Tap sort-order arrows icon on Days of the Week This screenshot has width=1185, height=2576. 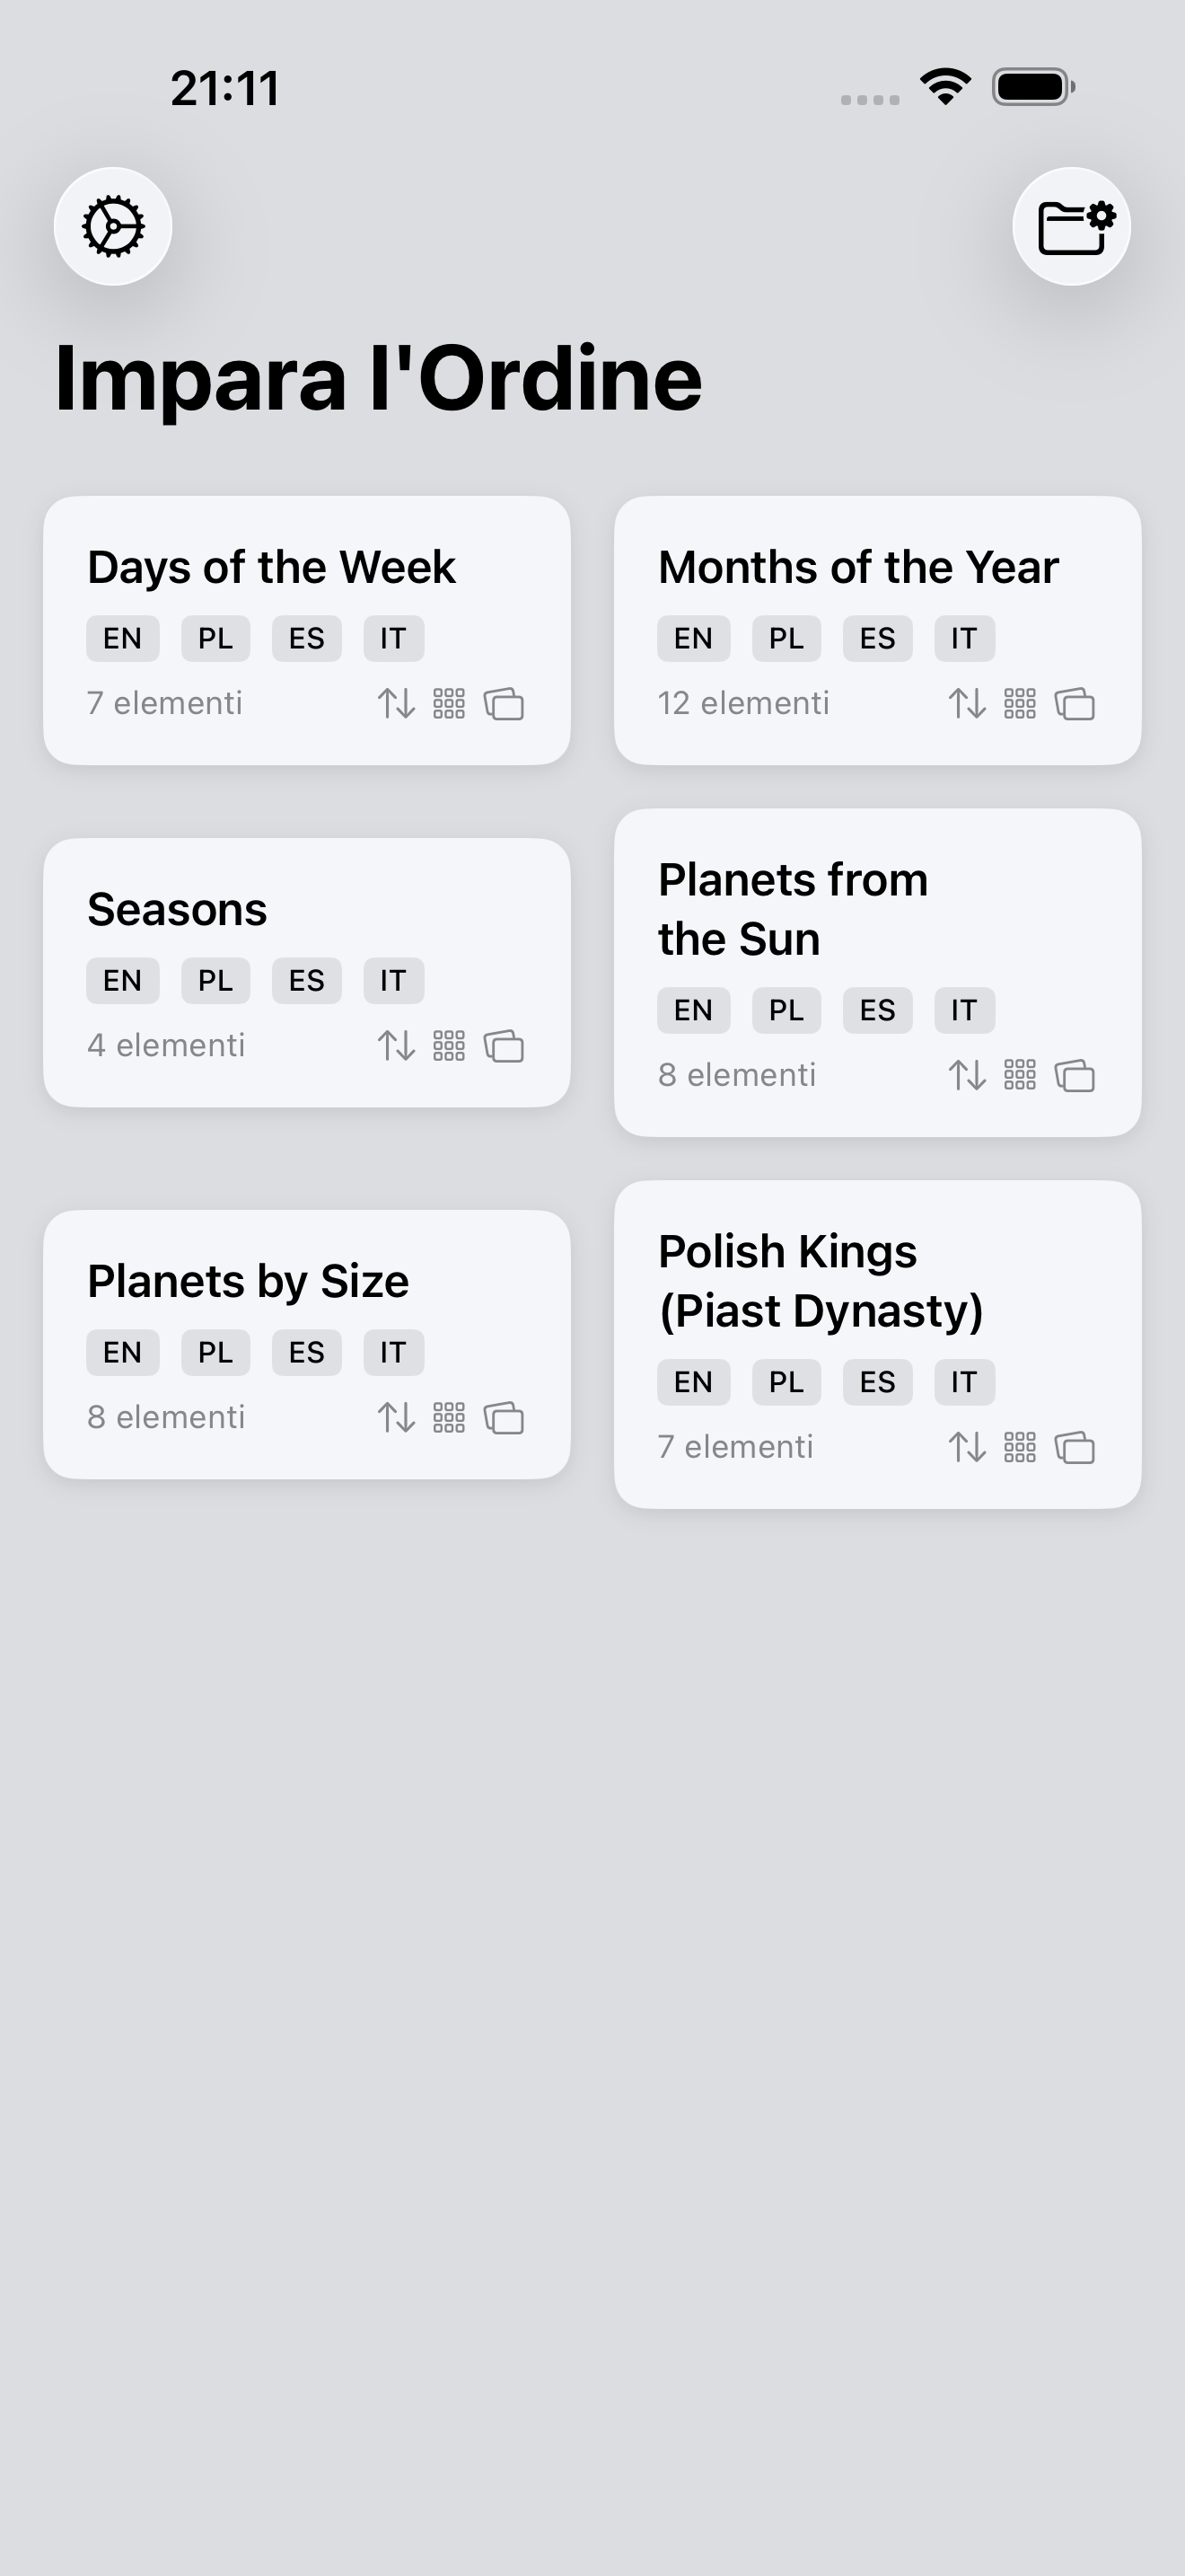pyautogui.click(x=397, y=704)
